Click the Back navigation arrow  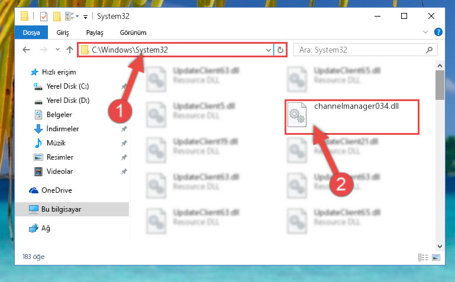coord(26,50)
